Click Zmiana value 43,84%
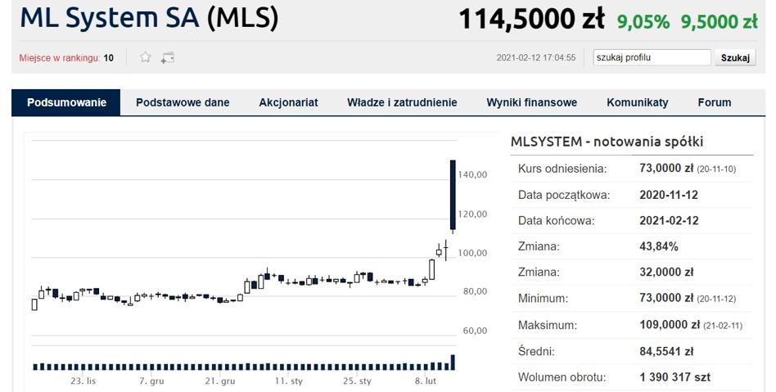Screen dimensions: 776x392 pyautogui.click(x=659, y=246)
